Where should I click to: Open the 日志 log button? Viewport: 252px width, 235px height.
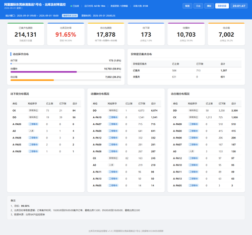(198, 6)
